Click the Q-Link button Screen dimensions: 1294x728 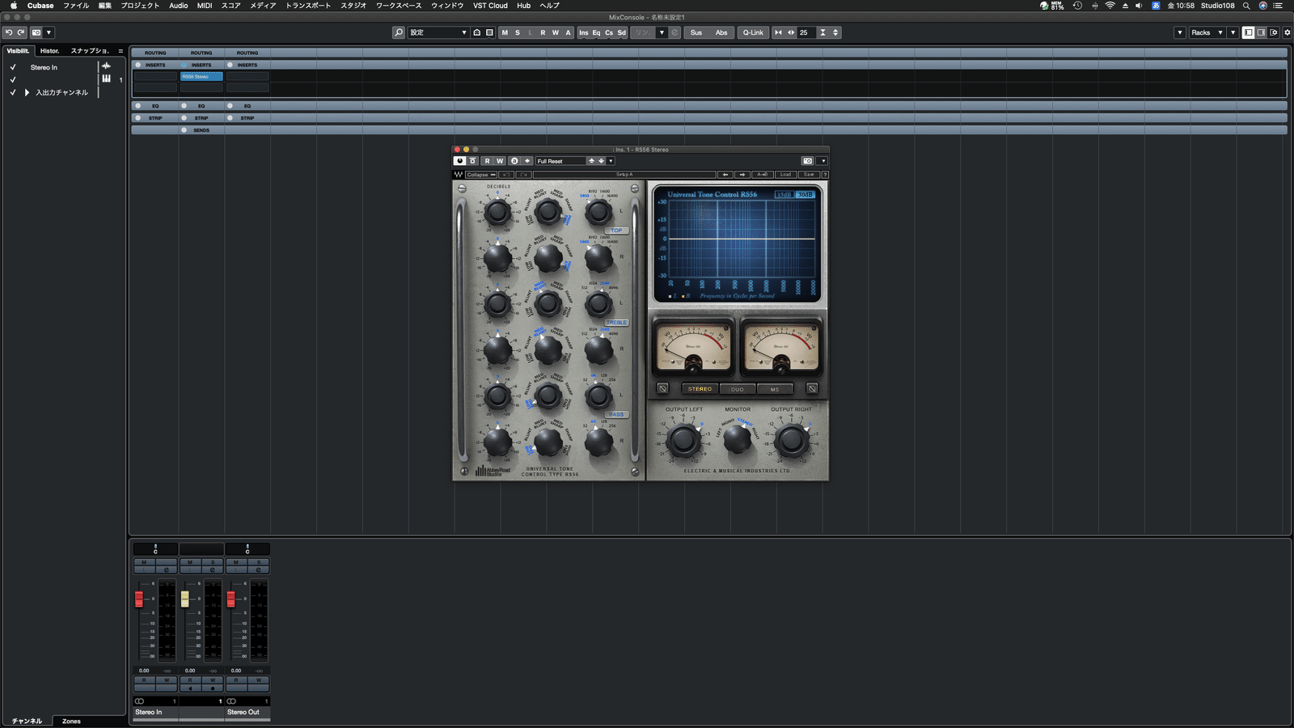(753, 32)
